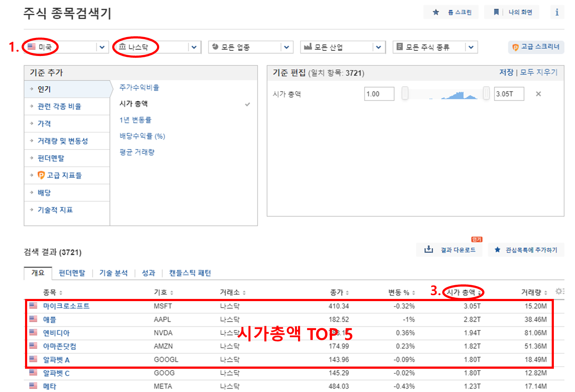Expand the 고급 지표들 category
This screenshot has width=575, height=392.
[67, 175]
